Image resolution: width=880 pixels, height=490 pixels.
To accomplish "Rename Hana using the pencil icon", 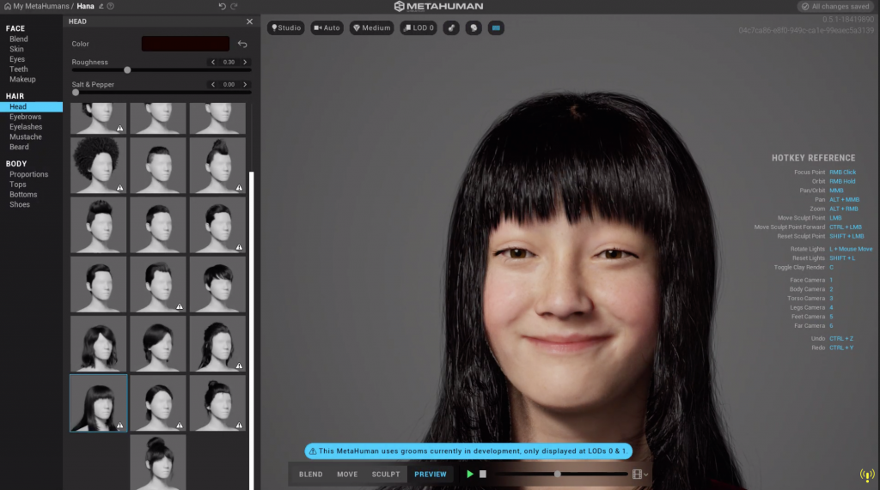I will pyautogui.click(x=101, y=6).
